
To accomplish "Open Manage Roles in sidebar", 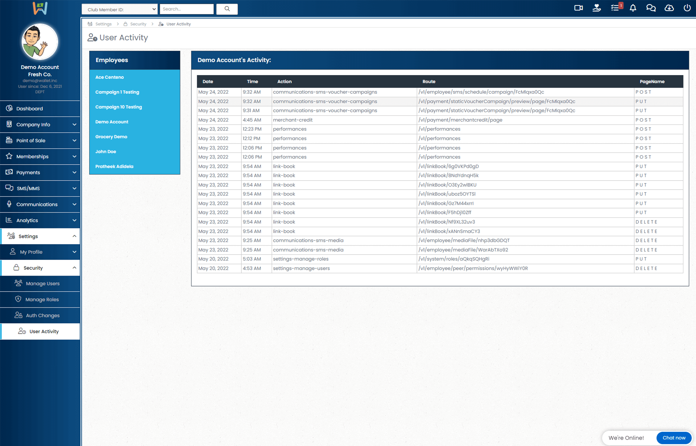I will click(x=42, y=300).
